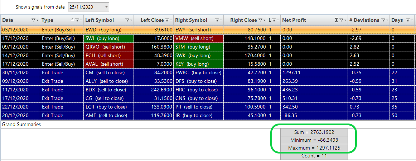Click the Count = 11 summary
The width and height of the screenshot is (416, 161).
point(314,156)
